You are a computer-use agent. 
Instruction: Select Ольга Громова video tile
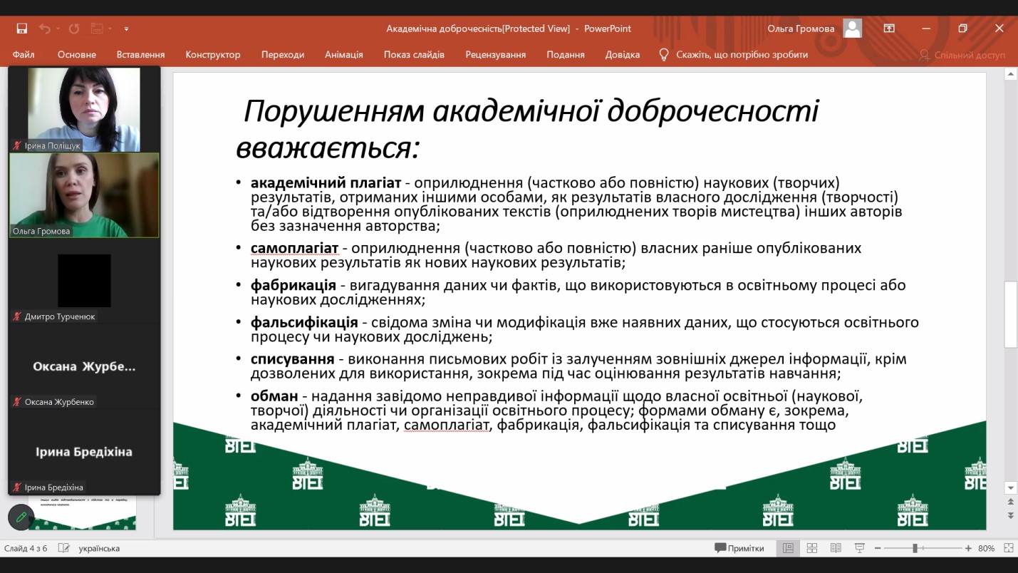84,195
